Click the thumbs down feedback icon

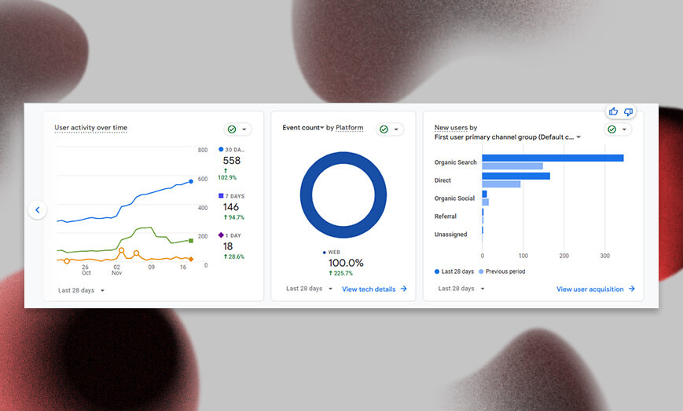628,112
